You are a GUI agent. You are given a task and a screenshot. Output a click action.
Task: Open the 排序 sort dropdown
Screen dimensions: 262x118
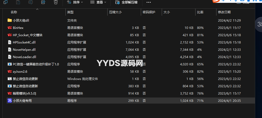pyautogui.click(x=75, y=2)
